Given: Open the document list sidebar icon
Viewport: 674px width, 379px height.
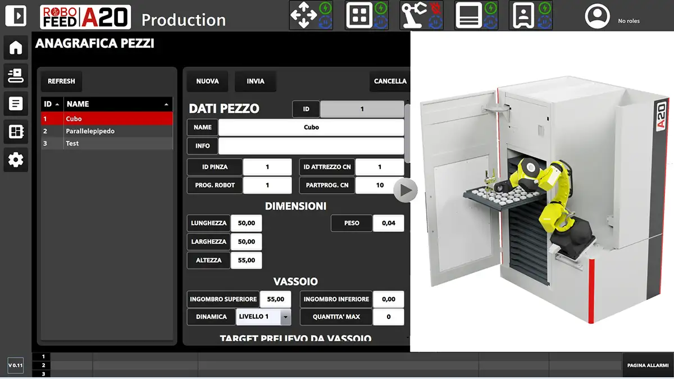Looking at the screenshot, I should (16, 103).
